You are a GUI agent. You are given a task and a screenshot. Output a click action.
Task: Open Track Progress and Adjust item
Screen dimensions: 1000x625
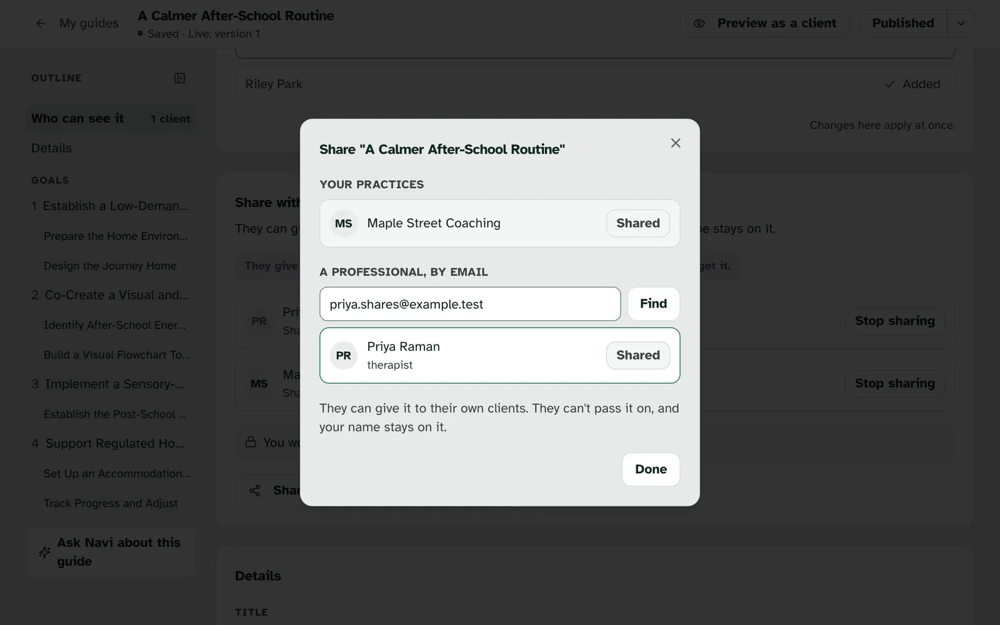pos(111,503)
